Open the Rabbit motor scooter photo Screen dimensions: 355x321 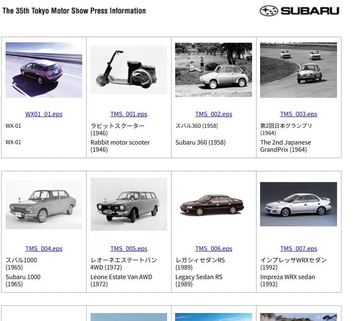(128, 70)
